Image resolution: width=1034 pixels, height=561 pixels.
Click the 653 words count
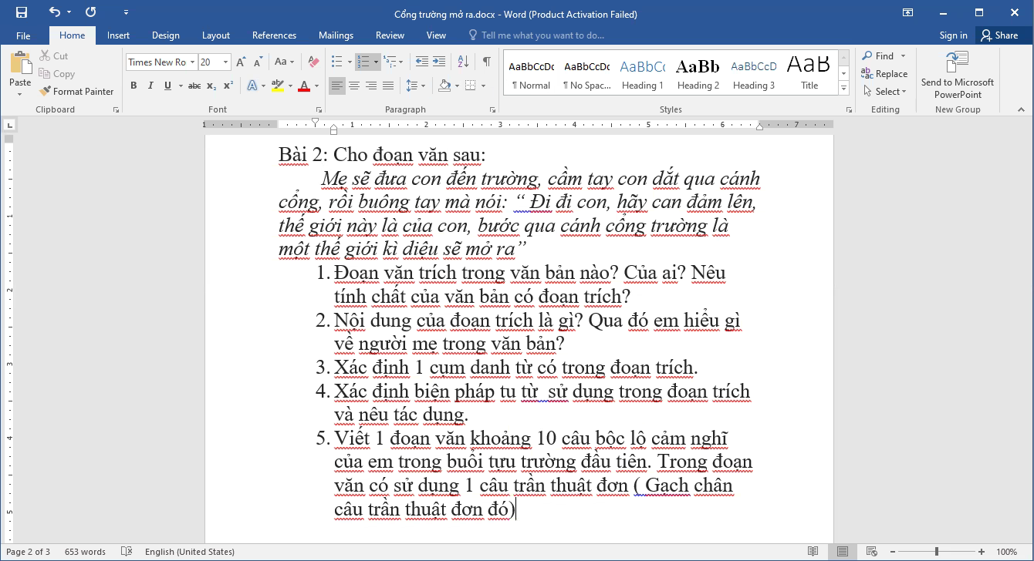coord(85,552)
